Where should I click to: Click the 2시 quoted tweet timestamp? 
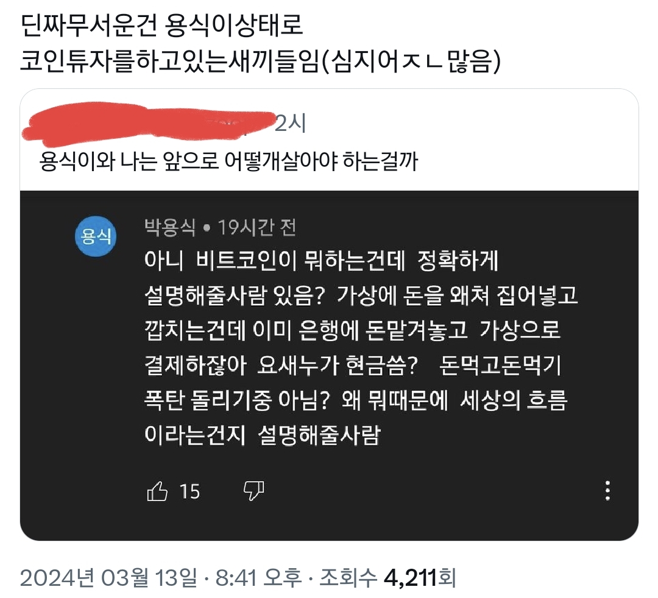tap(291, 123)
